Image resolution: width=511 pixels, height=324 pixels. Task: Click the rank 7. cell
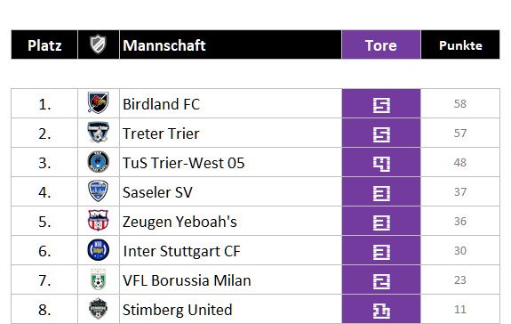point(44,280)
